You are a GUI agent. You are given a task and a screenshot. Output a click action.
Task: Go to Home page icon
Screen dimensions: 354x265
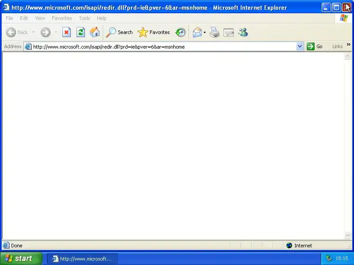pyautogui.click(x=95, y=32)
